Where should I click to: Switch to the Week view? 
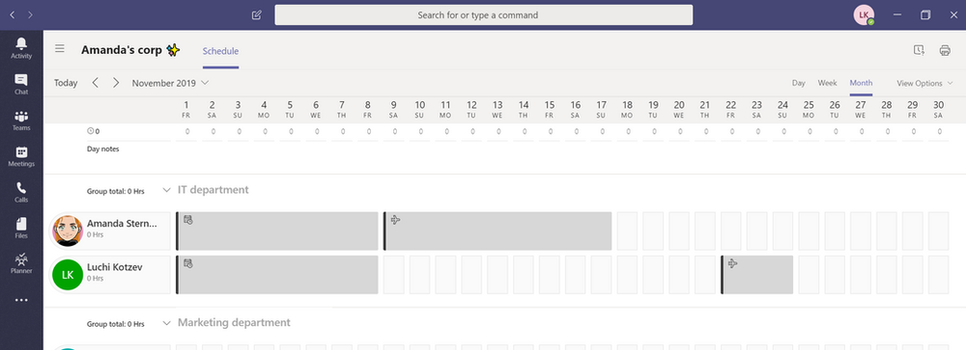[x=828, y=83]
